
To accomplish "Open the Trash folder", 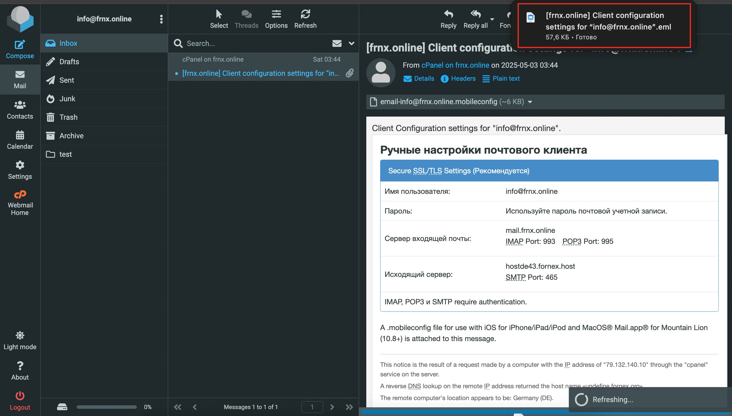I will click(x=68, y=117).
